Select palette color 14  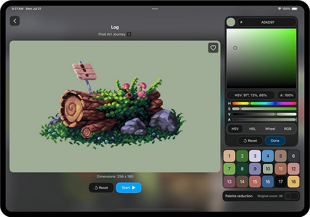coord(242,182)
